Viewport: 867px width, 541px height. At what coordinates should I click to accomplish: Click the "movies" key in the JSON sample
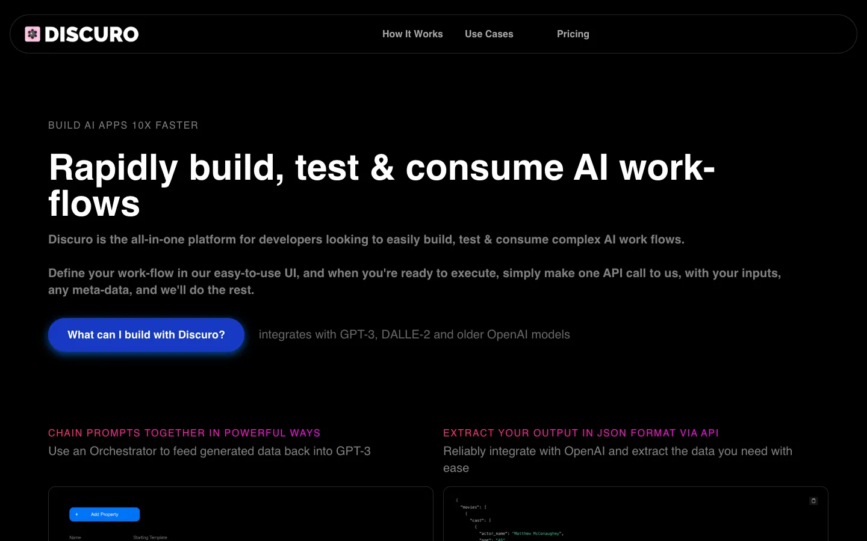coord(473,507)
